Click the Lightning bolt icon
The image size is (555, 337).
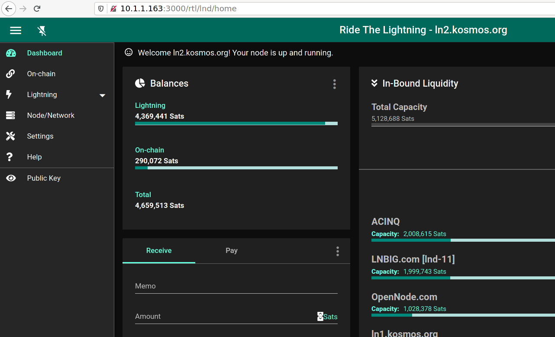pyautogui.click(x=9, y=94)
